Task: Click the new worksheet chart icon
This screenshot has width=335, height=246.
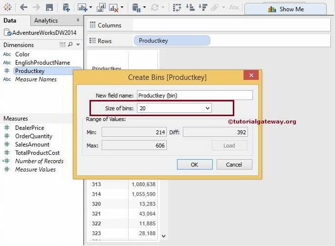Action: tap(83, 8)
